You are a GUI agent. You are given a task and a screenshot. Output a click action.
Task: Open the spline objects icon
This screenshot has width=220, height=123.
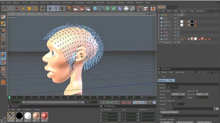point(101,9)
